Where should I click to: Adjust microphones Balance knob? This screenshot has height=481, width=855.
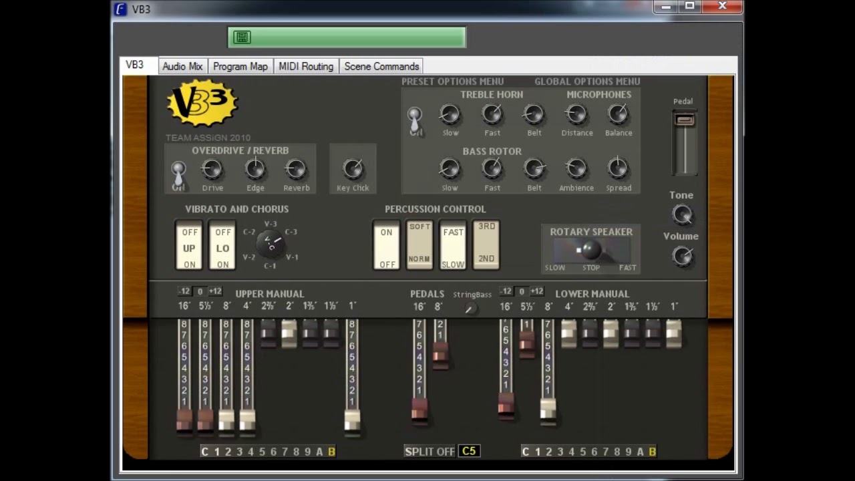pyautogui.click(x=619, y=114)
